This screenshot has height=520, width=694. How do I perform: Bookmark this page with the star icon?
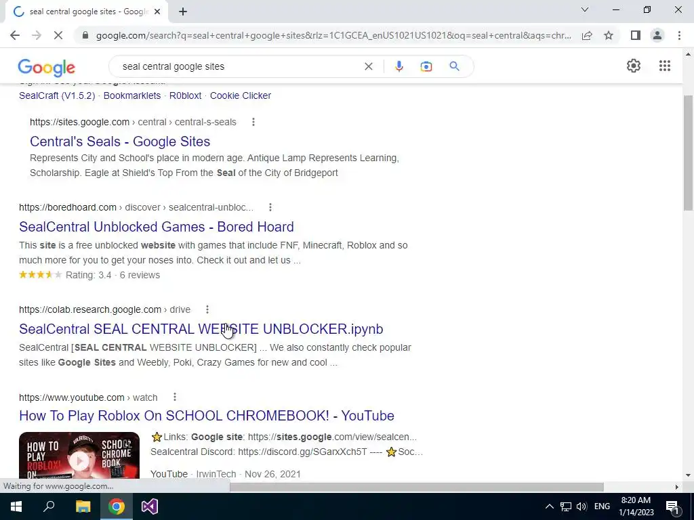609,35
